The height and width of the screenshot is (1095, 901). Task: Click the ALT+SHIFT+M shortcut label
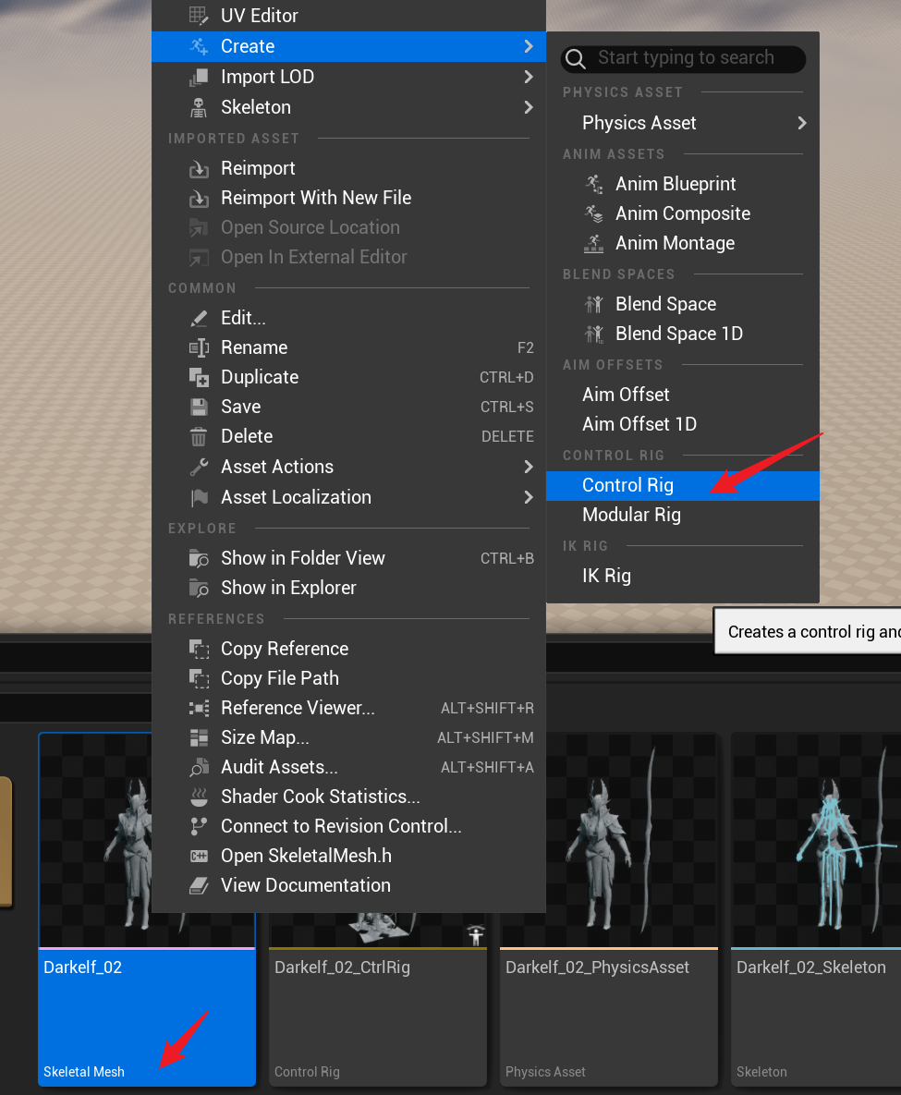(x=485, y=737)
